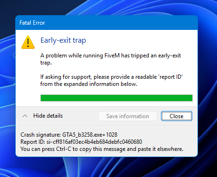Click the Save information button

pyautogui.click(x=128, y=116)
